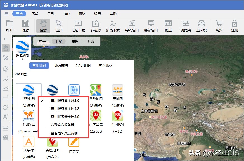The height and width of the screenshot is (161, 244).
Task: Click the 量面积 tool
Action: click(x=201, y=26)
